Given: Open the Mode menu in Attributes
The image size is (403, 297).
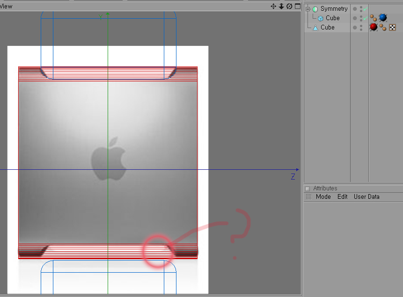Looking at the screenshot, I should [323, 197].
